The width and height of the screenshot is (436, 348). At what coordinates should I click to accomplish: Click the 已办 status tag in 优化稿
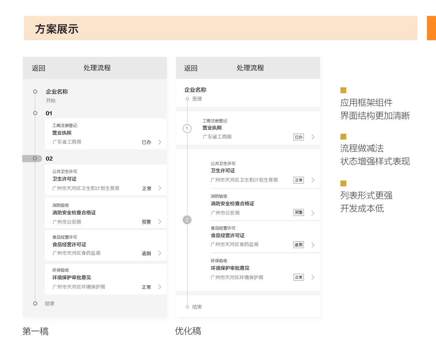299,137
